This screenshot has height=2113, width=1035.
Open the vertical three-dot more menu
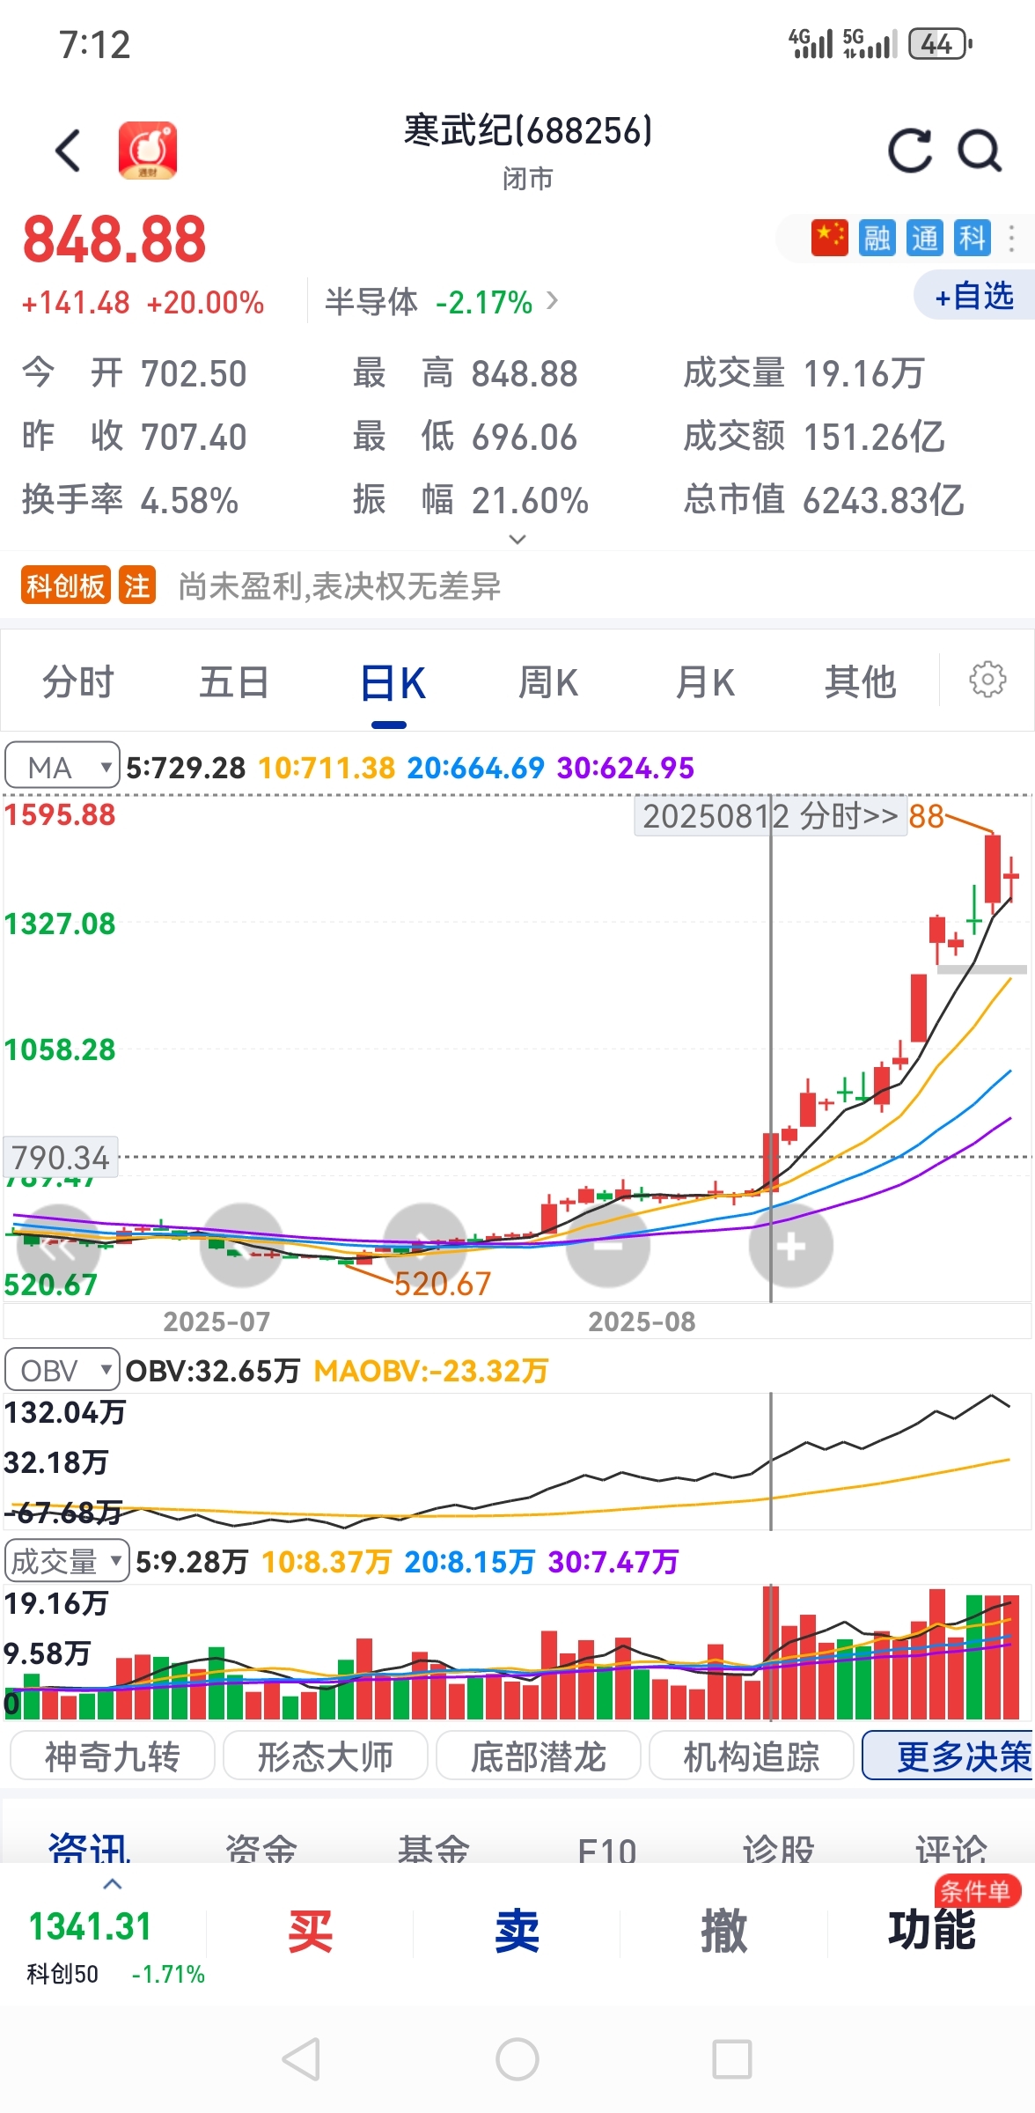click(x=1012, y=238)
